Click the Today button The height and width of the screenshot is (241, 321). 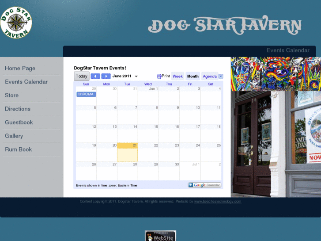tap(82, 76)
